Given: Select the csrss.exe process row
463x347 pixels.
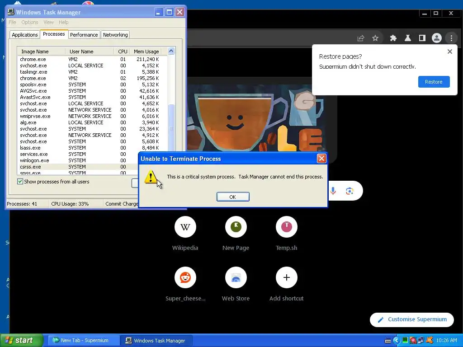Looking at the screenshot, I should coord(78,167).
